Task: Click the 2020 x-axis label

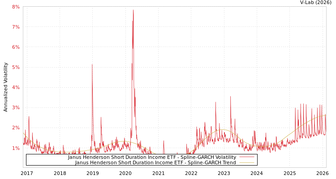Action: pyautogui.click(x=125, y=173)
